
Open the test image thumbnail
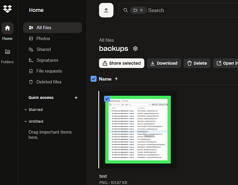coord(138,129)
